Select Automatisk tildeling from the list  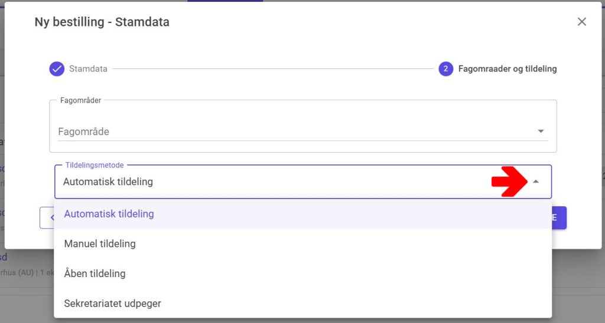click(109, 214)
